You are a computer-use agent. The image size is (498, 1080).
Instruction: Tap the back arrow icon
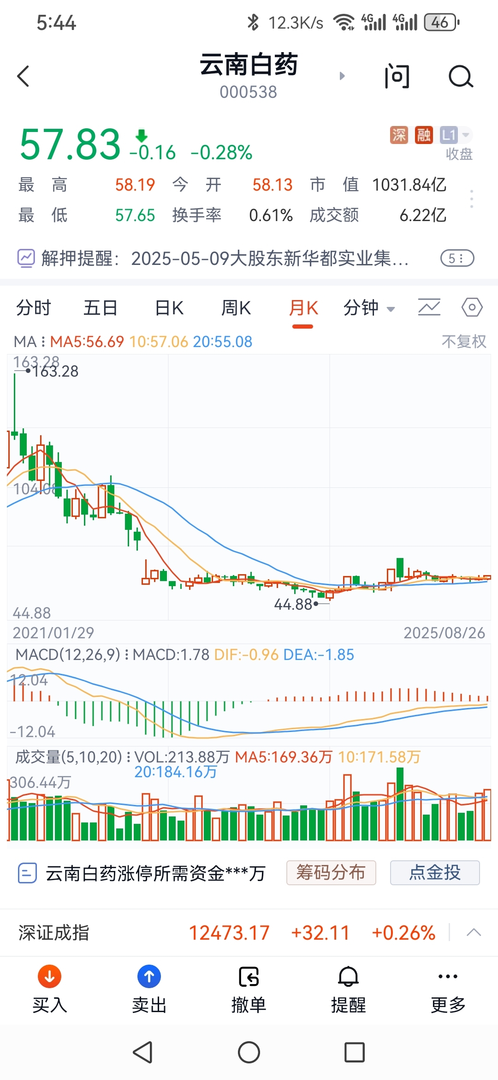[x=24, y=76]
